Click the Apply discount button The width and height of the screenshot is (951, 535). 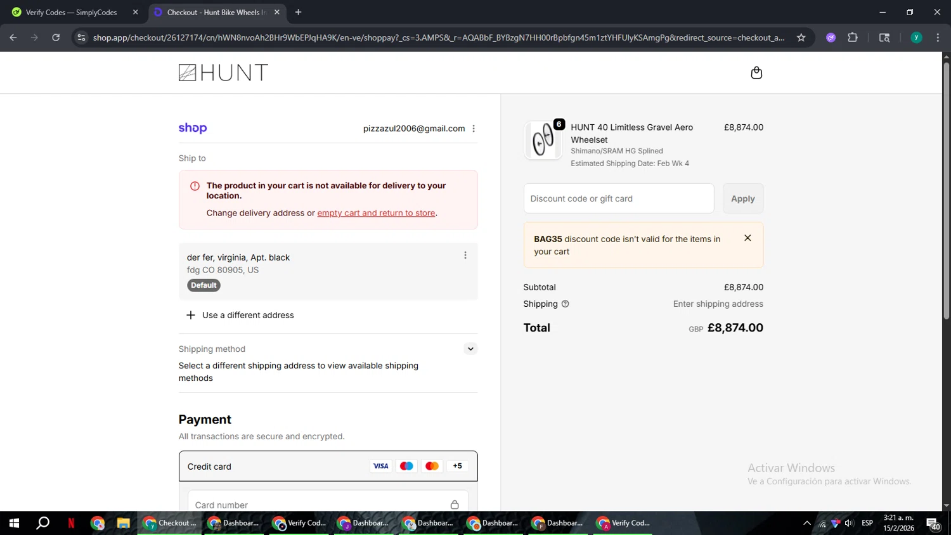point(743,198)
